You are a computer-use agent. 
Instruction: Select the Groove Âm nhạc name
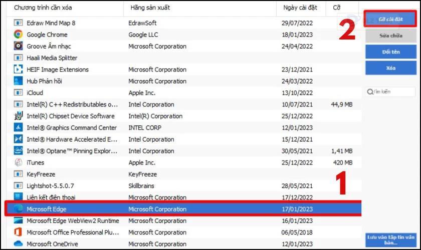(x=49, y=46)
